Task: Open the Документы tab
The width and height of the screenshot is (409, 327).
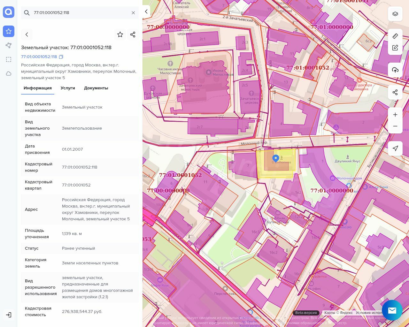Action: (96, 88)
